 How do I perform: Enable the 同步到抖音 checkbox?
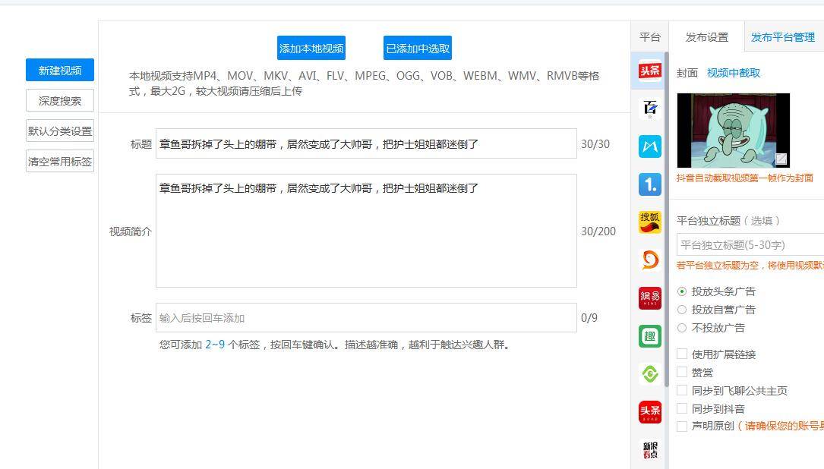point(682,409)
